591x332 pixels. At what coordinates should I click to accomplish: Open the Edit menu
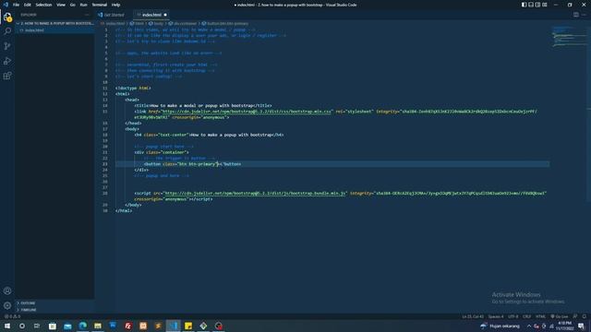pyautogui.click(x=28, y=5)
